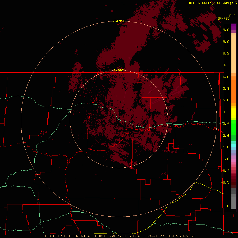Screen dimensions: 238x238
Task: Click the -1.3 value on the color scale
Action: pyautogui.click(x=225, y=194)
